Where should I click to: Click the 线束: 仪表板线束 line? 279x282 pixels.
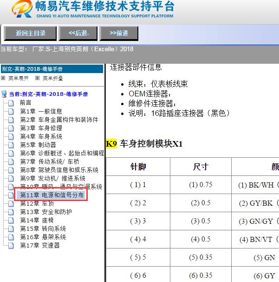158,84
